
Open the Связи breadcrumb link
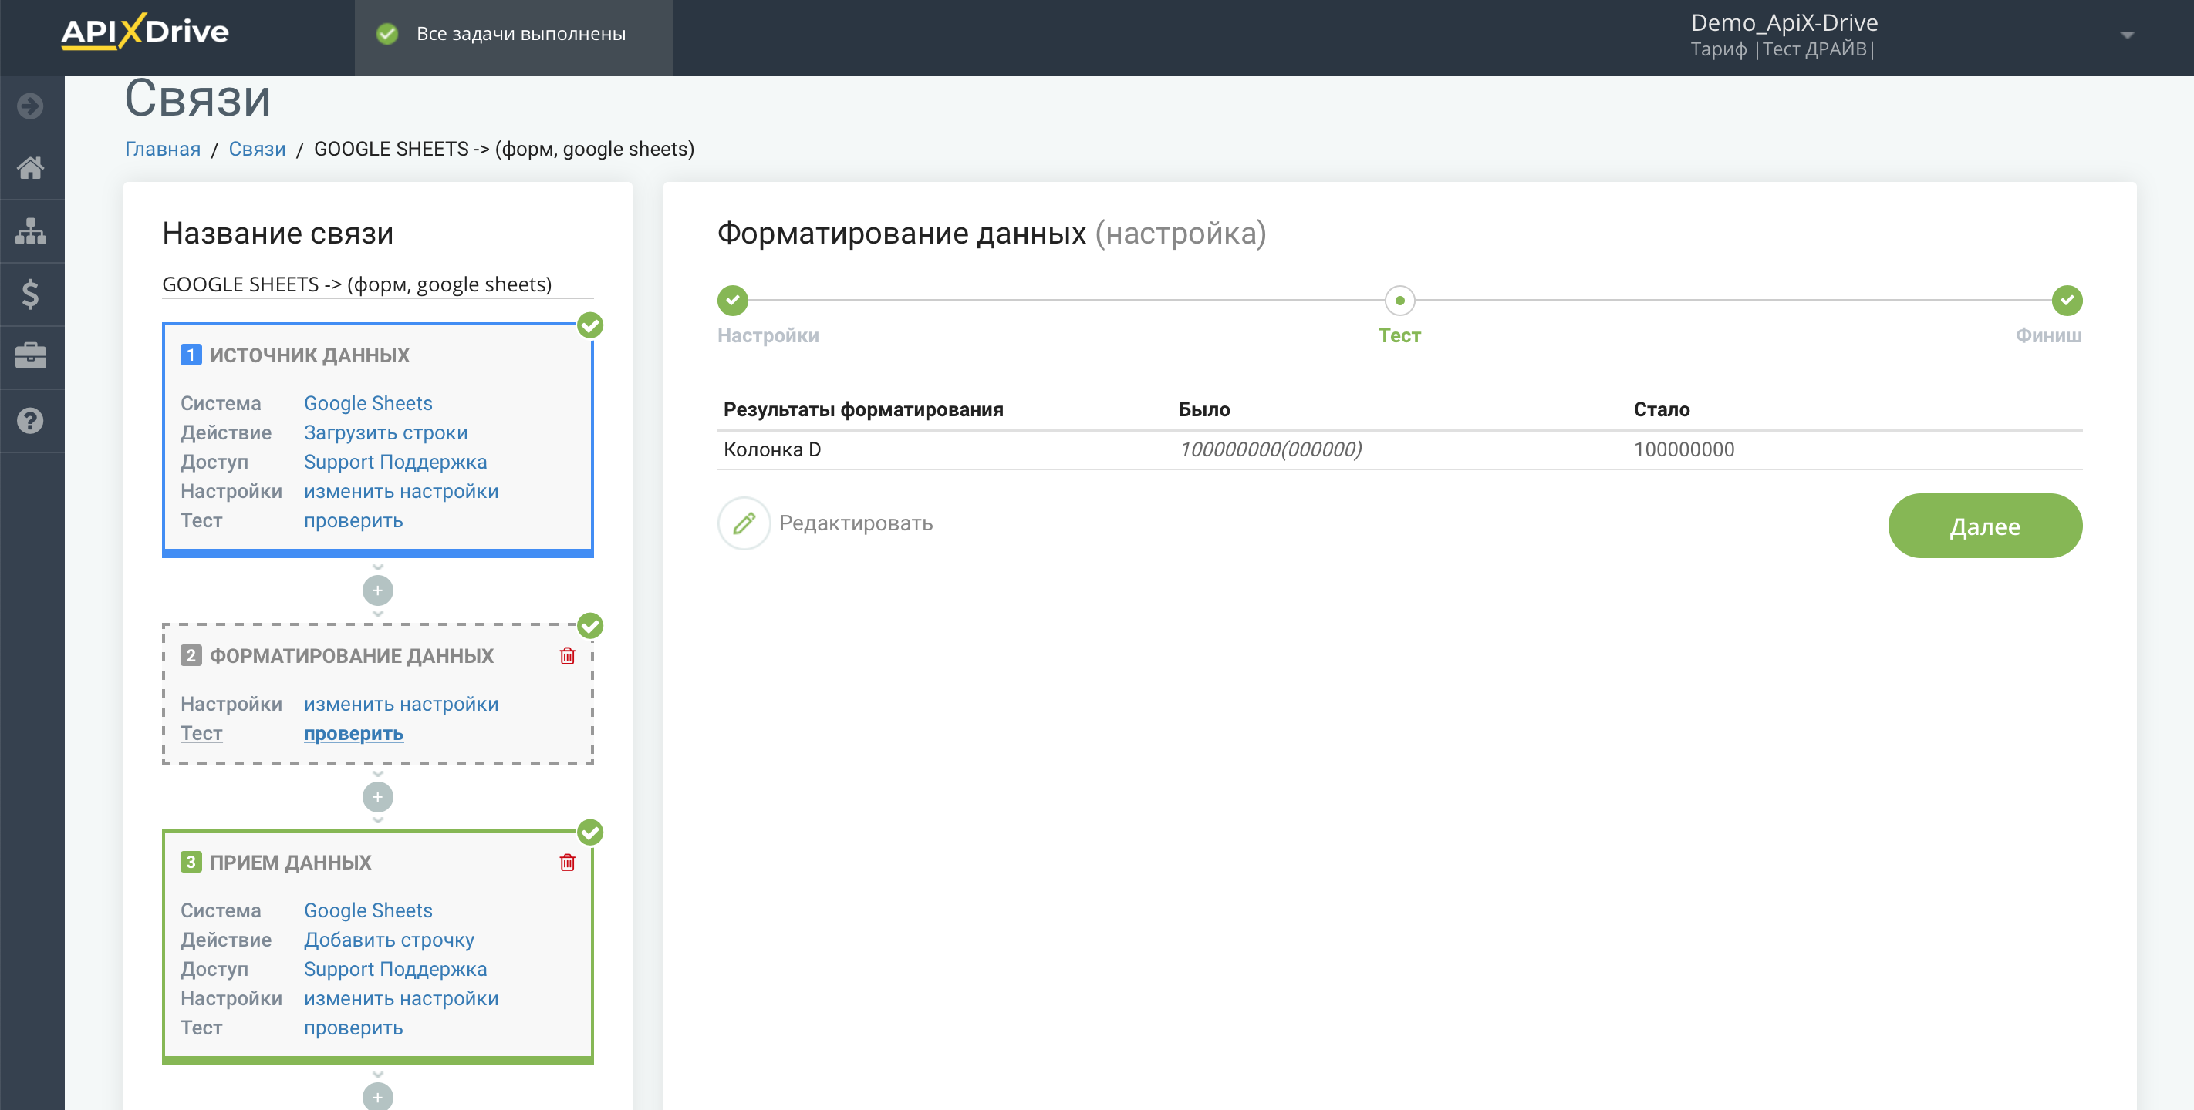click(257, 149)
